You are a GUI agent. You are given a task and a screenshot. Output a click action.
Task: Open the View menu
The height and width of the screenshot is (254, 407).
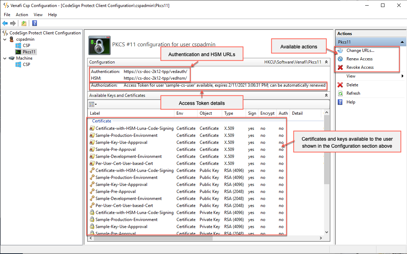(38, 15)
